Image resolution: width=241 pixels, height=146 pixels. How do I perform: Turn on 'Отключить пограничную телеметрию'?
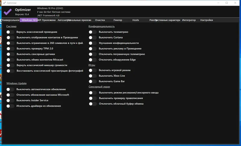point(93,54)
